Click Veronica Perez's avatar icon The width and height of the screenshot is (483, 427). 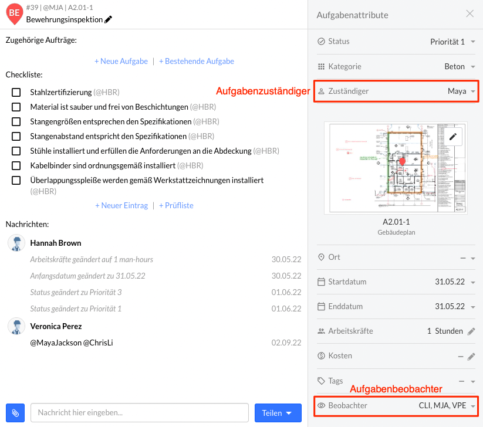(16, 326)
